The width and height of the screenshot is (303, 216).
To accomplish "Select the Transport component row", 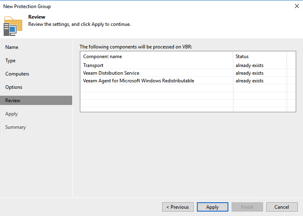I will (93, 65).
